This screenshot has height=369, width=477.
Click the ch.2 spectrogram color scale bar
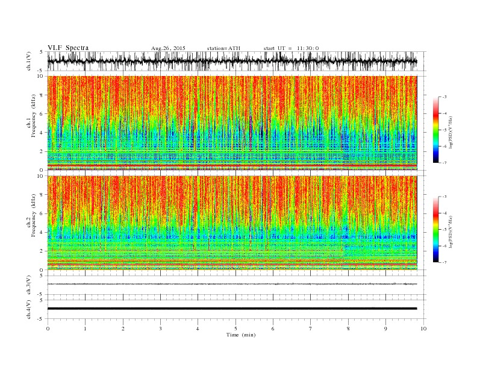coord(436,229)
